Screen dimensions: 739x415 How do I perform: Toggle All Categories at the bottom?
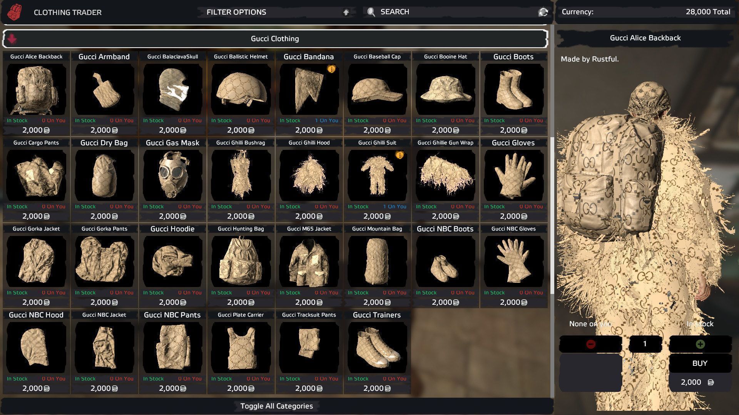[x=277, y=406]
